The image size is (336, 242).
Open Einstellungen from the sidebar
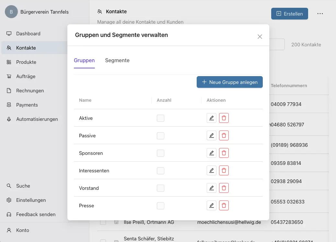tap(31, 200)
